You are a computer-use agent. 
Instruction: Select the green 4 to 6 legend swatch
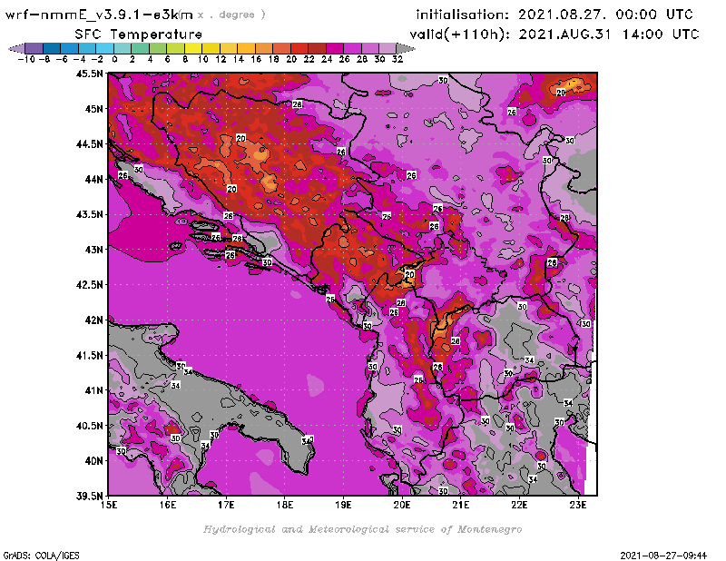tap(158, 48)
